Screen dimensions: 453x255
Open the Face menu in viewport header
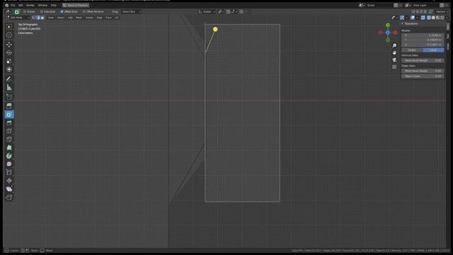pos(108,18)
